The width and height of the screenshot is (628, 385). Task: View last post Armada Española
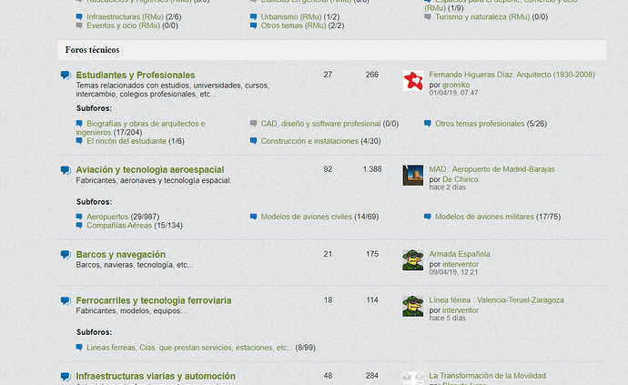pyautogui.click(x=459, y=254)
